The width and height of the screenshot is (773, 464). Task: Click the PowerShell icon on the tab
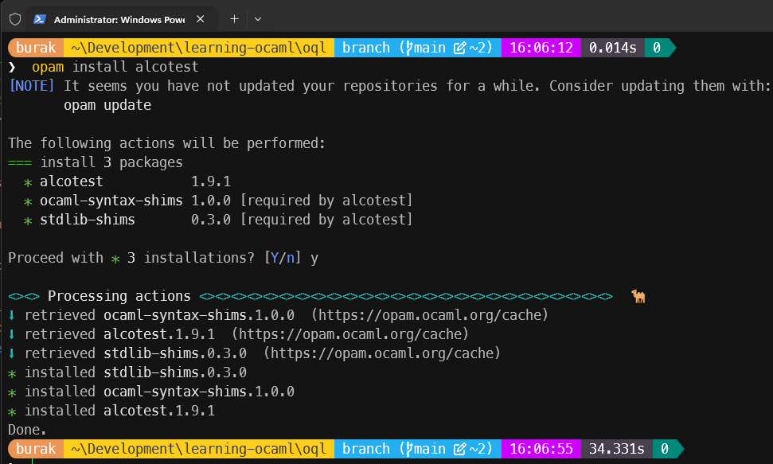click(x=39, y=18)
